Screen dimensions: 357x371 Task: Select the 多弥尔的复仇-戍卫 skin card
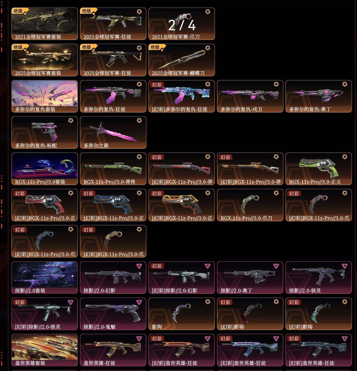coord(250,96)
